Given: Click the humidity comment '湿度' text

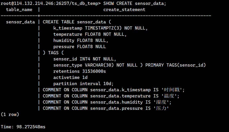Looking at the screenshot, I should (162, 102).
